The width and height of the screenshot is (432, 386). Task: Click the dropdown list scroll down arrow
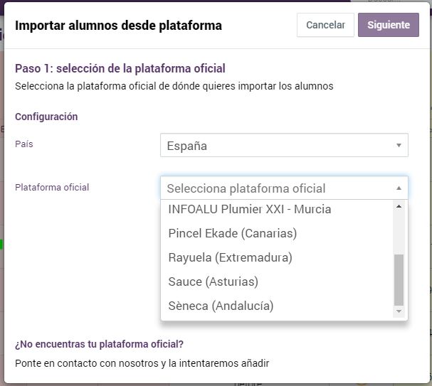(399, 311)
